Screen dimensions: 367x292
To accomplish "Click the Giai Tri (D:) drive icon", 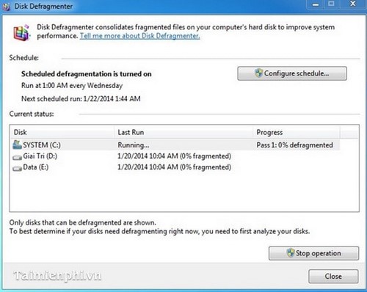I will (17, 157).
